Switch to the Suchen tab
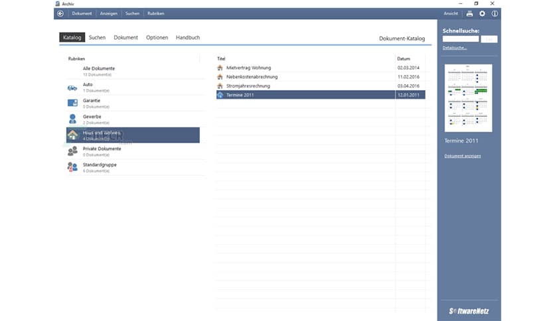This screenshot has width=555, height=321. pos(98,38)
